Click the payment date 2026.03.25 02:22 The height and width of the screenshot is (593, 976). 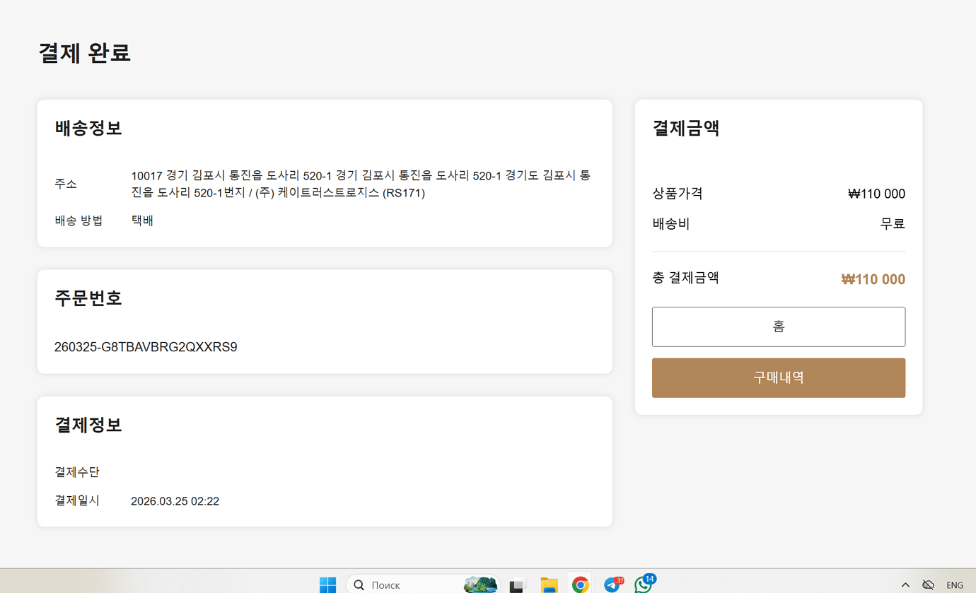point(175,501)
